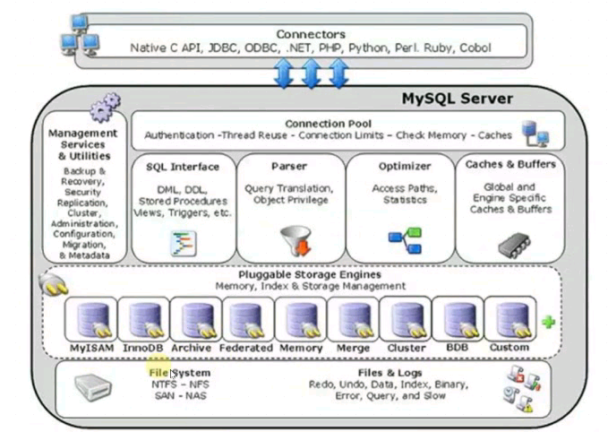Click the Management Services & Utilities heading

[83, 144]
